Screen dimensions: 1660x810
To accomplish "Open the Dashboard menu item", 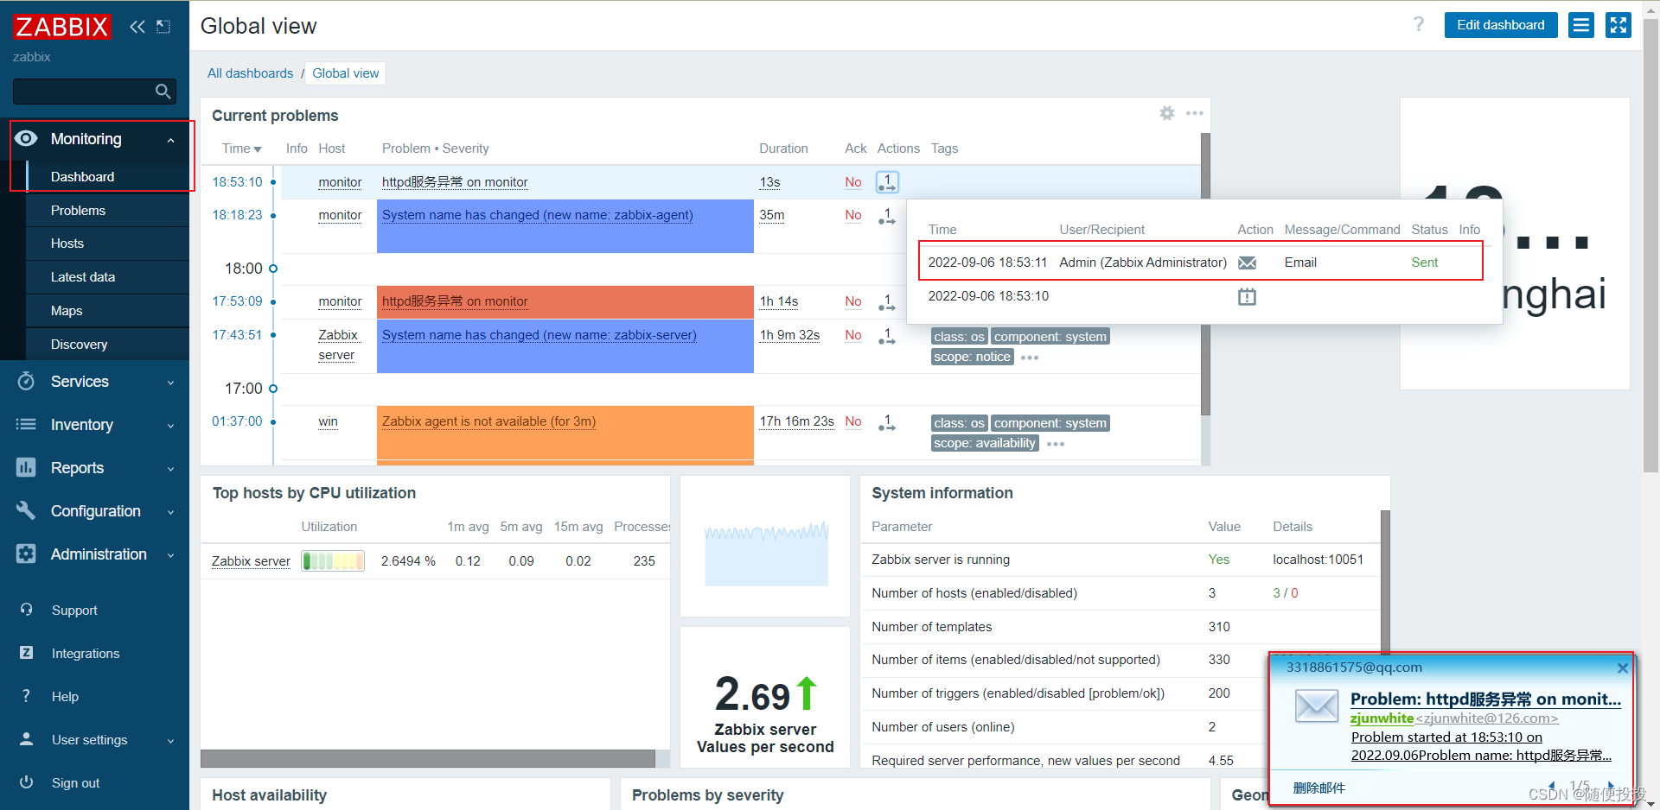I will [82, 177].
